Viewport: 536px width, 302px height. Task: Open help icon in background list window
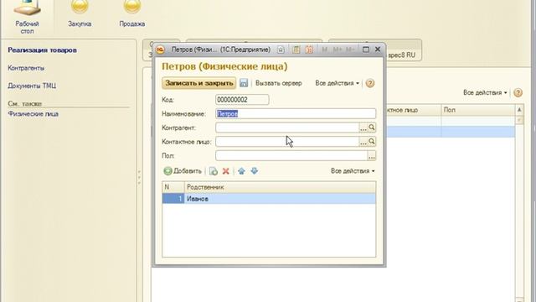pyautogui.click(x=518, y=92)
